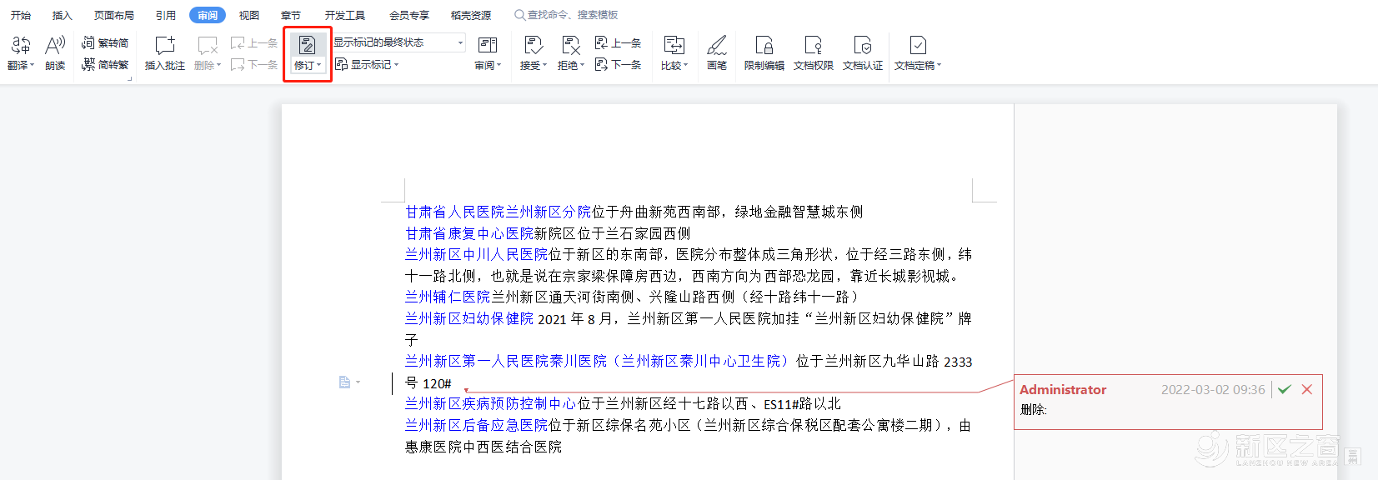Open 文档认证 document certification
The width and height of the screenshot is (1378, 480).
click(x=863, y=53)
